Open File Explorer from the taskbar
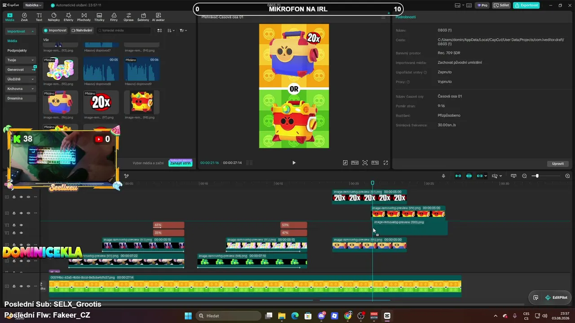Viewport: 575px width, 323px height. coord(282,316)
